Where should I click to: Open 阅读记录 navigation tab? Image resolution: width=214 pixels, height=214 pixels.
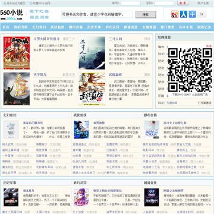tap(204, 27)
